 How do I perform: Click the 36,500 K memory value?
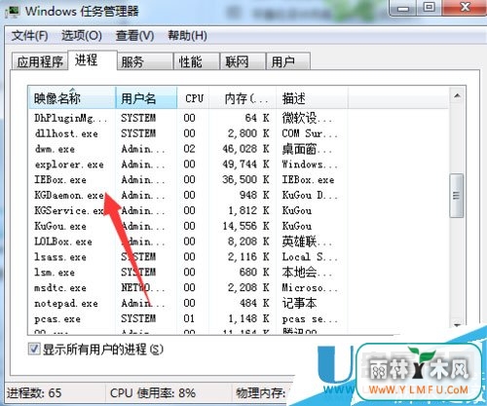(x=245, y=179)
